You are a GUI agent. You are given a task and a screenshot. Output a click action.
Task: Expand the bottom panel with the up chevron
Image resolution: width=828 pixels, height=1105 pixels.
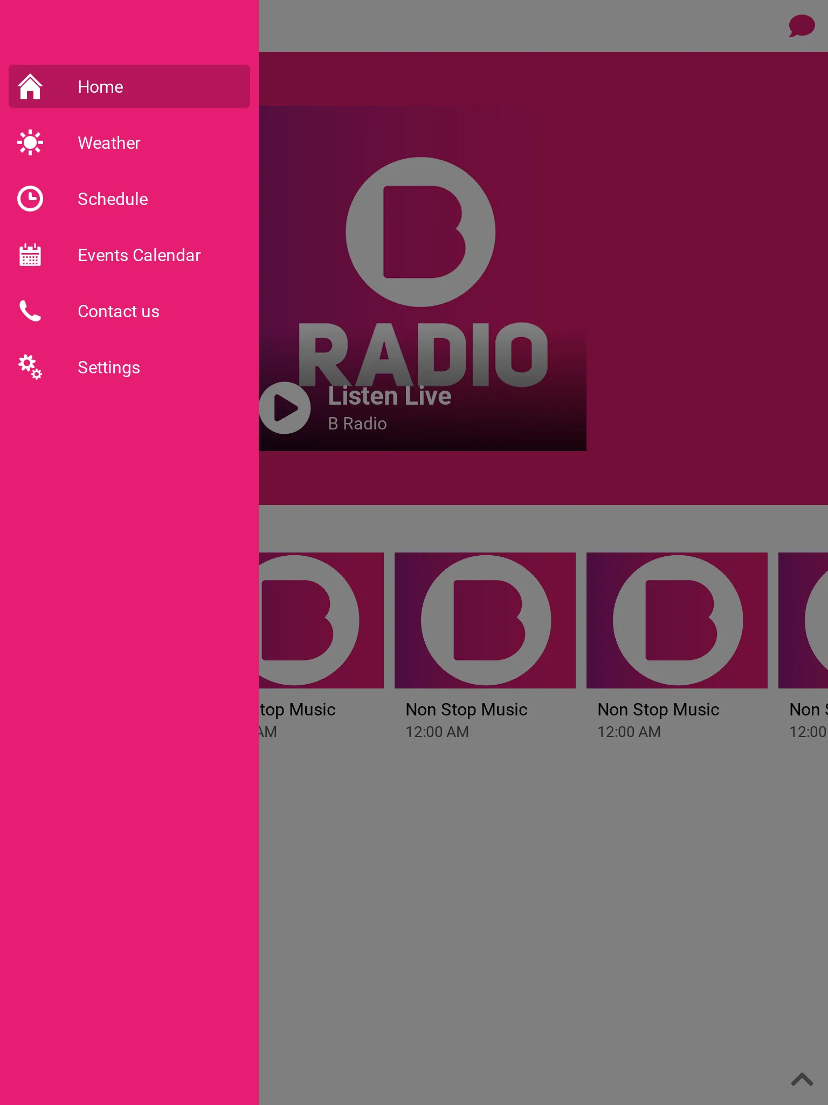click(802, 1079)
